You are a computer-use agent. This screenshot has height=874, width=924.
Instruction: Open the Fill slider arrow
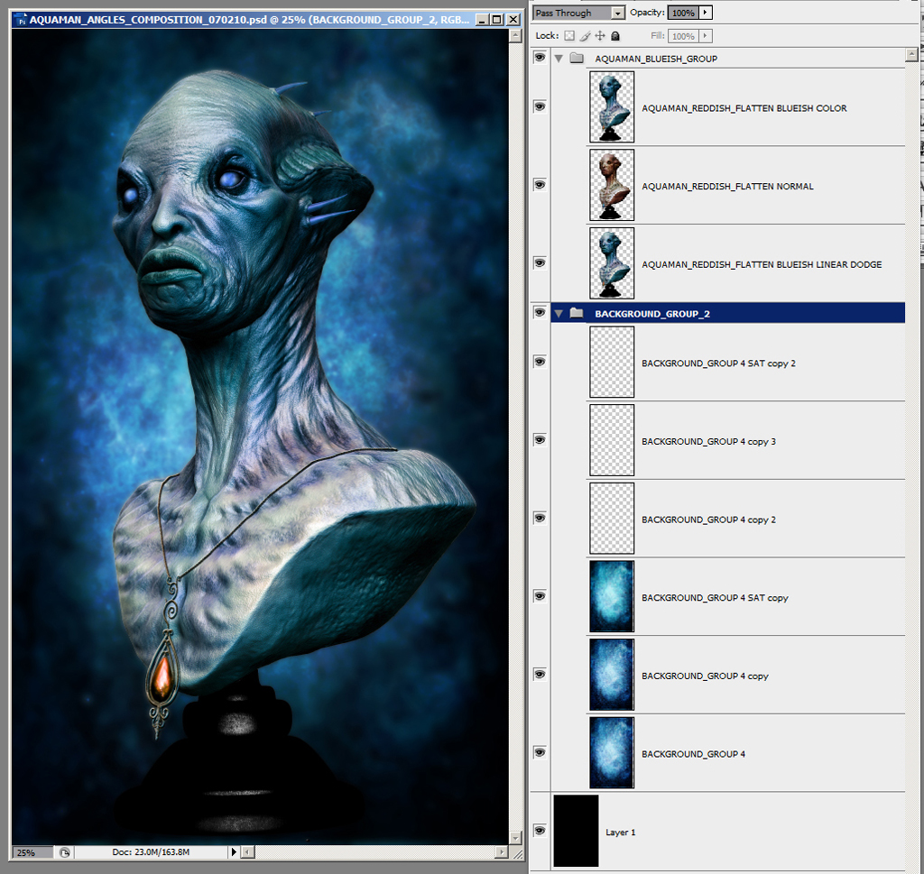(x=706, y=36)
